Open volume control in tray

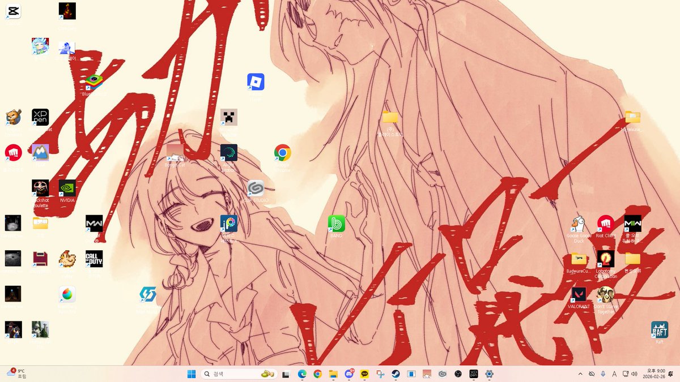pyautogui.click(x=634, y=374)
